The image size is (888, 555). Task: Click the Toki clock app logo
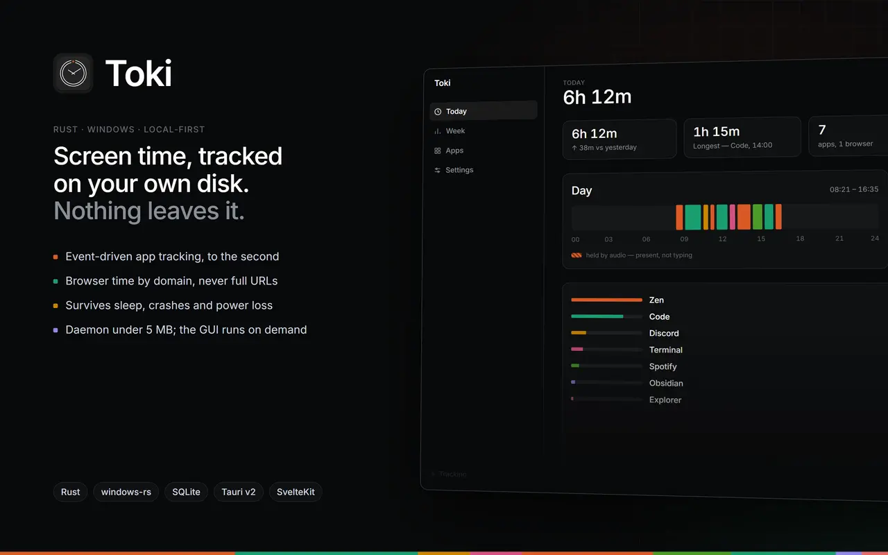[x=73, y=73]
